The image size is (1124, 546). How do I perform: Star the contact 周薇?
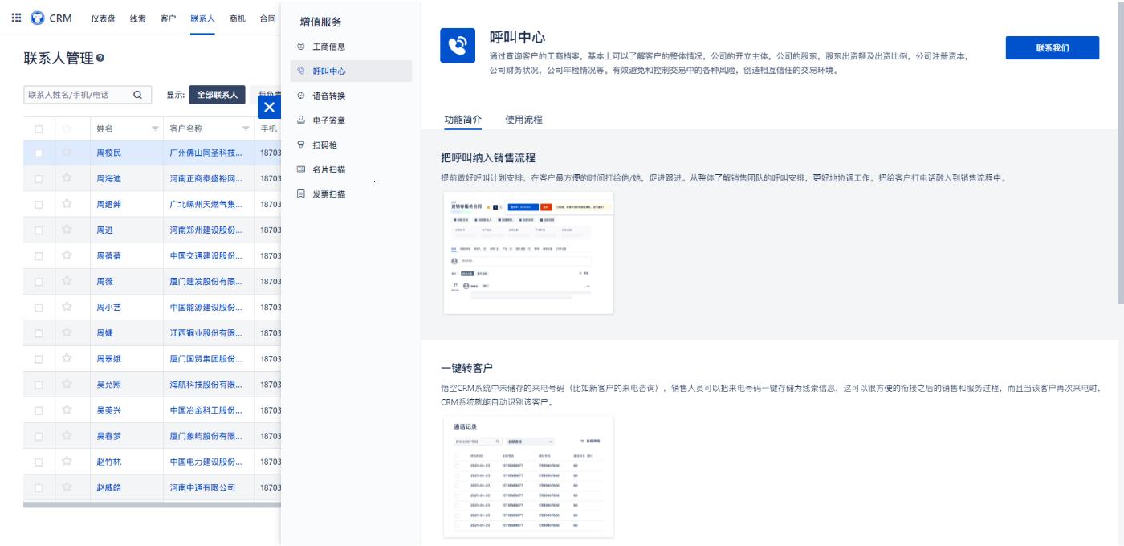(67, 281)
